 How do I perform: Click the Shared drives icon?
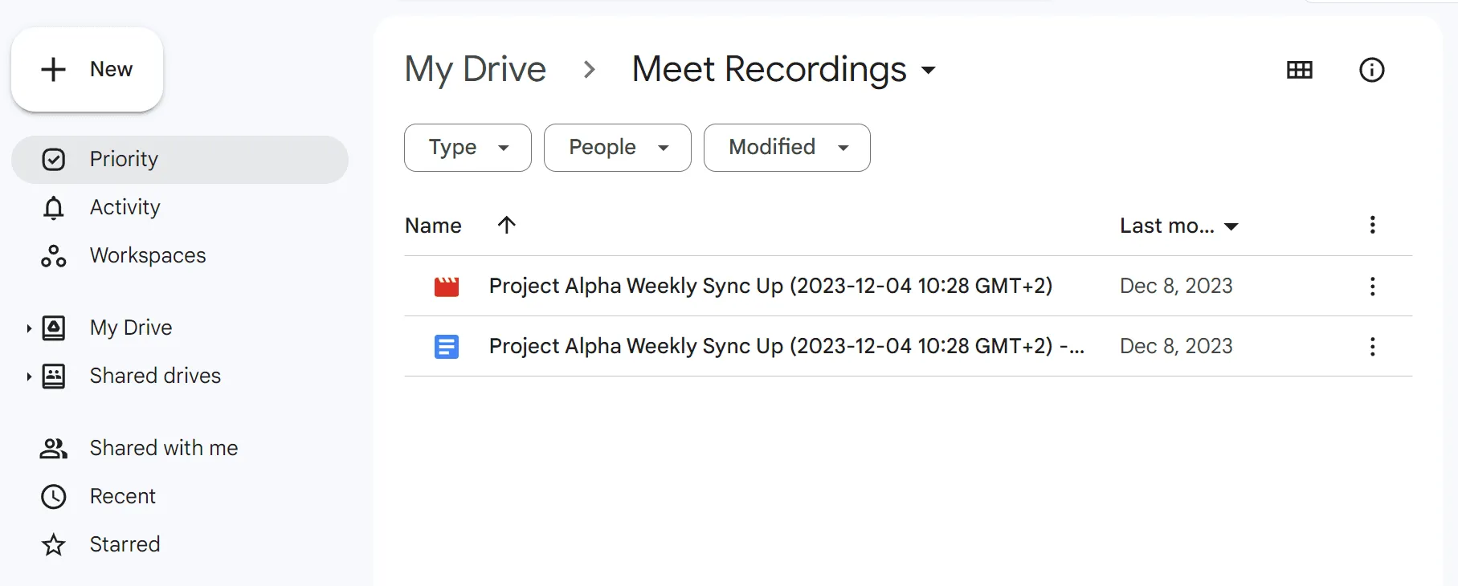coord(54,376)
